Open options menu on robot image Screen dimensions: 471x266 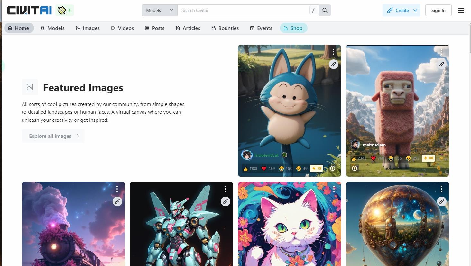[x=225, y=189]
